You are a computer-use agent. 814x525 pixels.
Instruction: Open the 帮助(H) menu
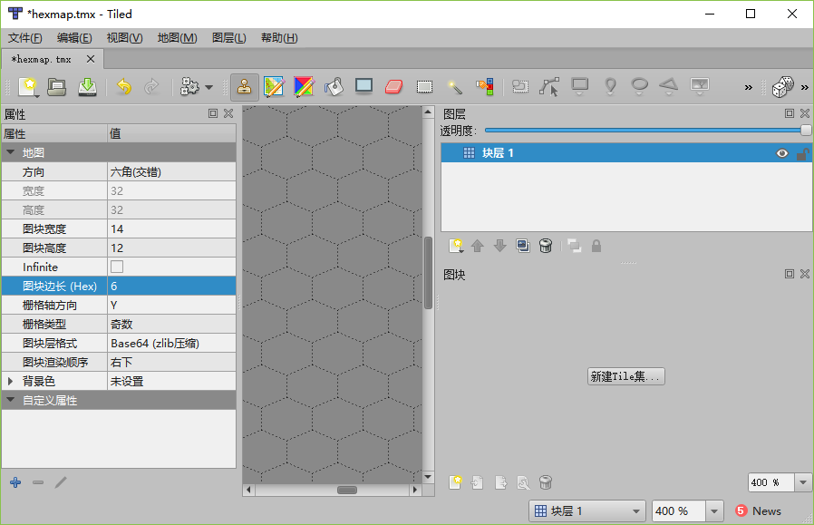click(x=279, y=38)
